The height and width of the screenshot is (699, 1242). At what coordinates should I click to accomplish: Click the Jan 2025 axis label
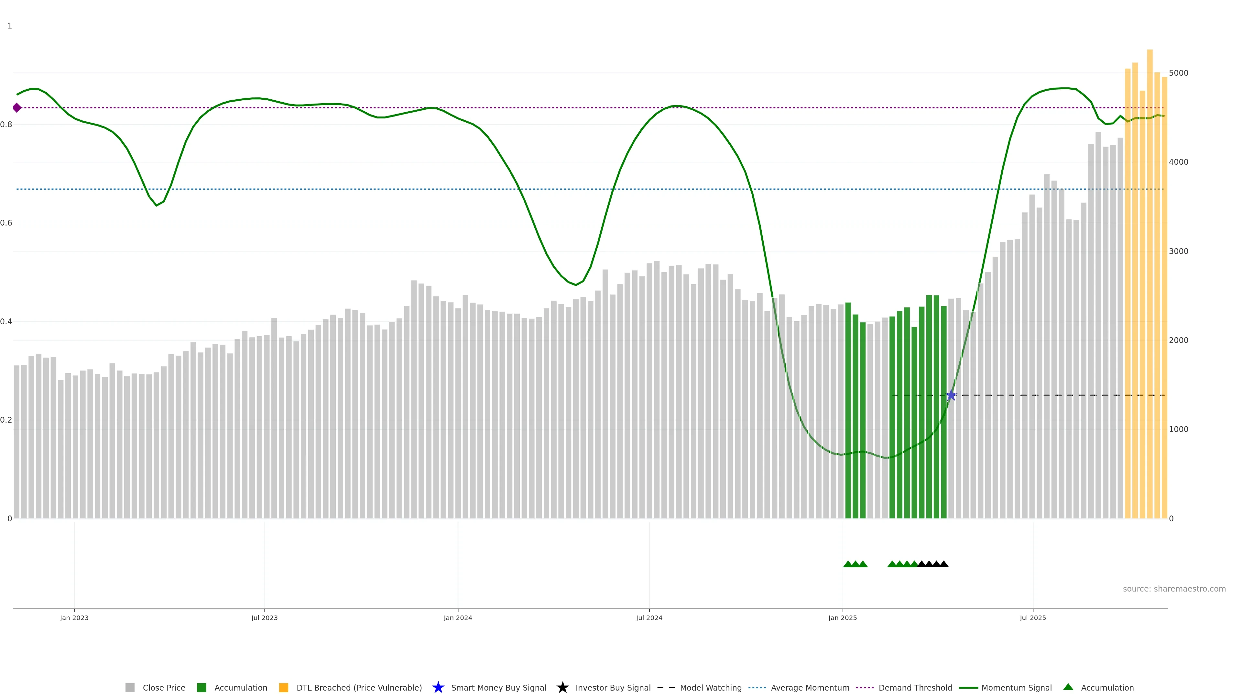pos(842,617)
